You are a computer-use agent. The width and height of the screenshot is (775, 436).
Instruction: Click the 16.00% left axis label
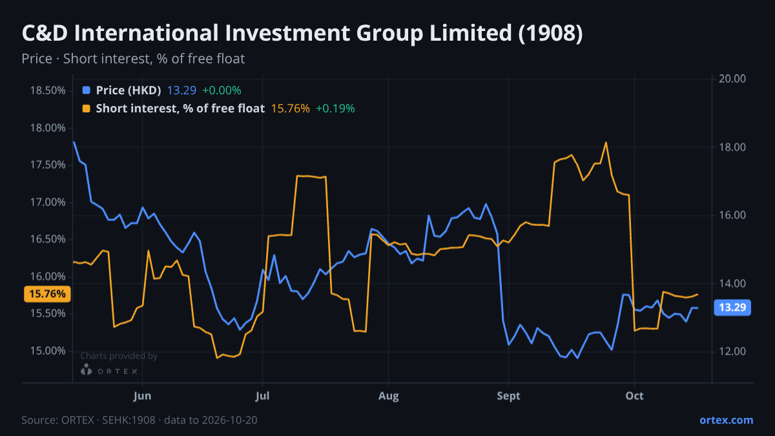(x=48, y=276)
